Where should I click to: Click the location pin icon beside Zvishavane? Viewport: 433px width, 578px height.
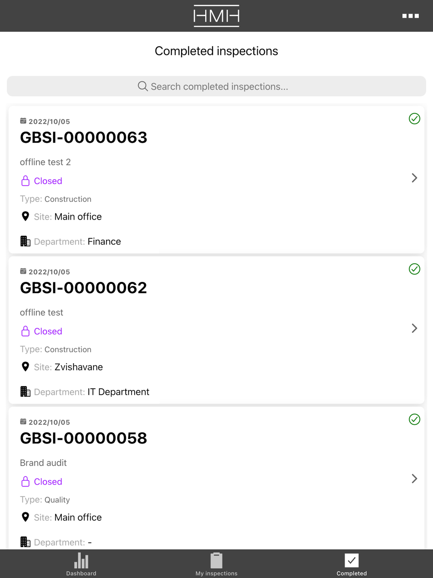click(26, 367)
